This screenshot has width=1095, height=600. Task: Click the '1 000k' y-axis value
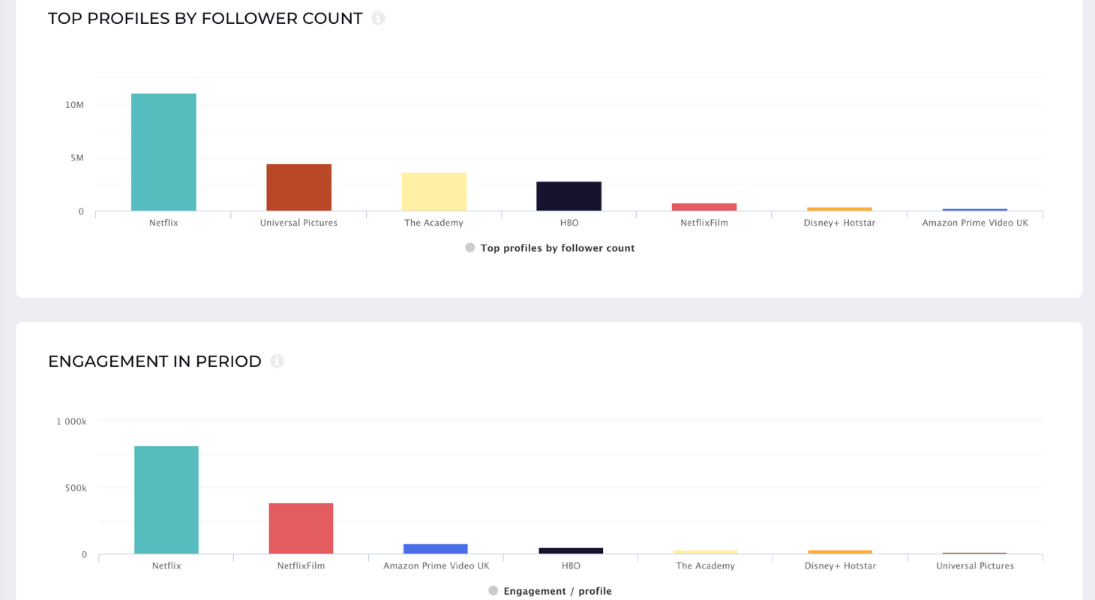coord(71,421)
